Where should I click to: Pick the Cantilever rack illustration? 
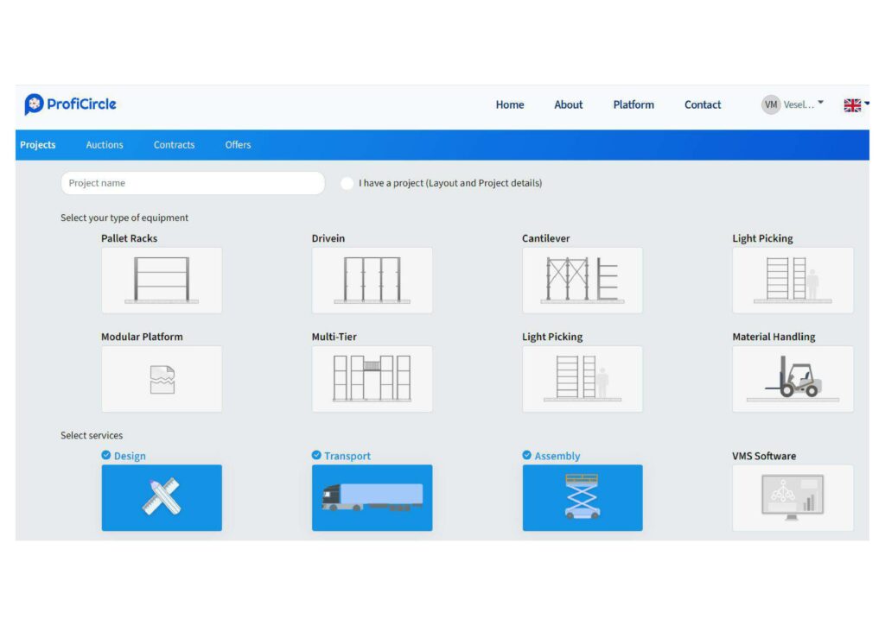pos(583,280)
